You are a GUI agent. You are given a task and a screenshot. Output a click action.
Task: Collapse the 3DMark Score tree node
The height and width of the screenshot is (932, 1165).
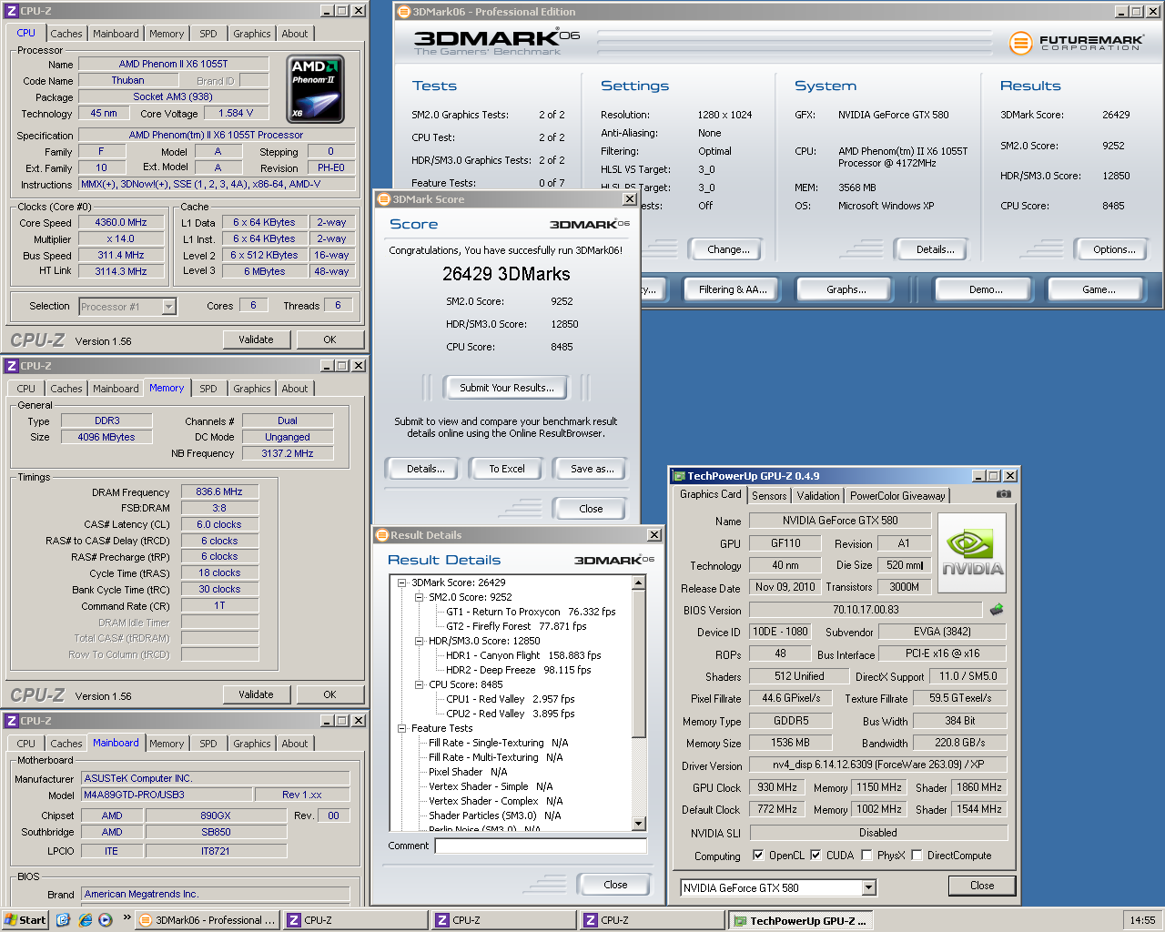tap(401, 582)
